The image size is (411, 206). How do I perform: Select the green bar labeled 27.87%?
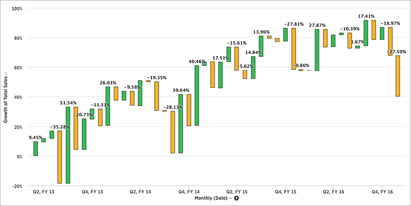tap(317, 50)
